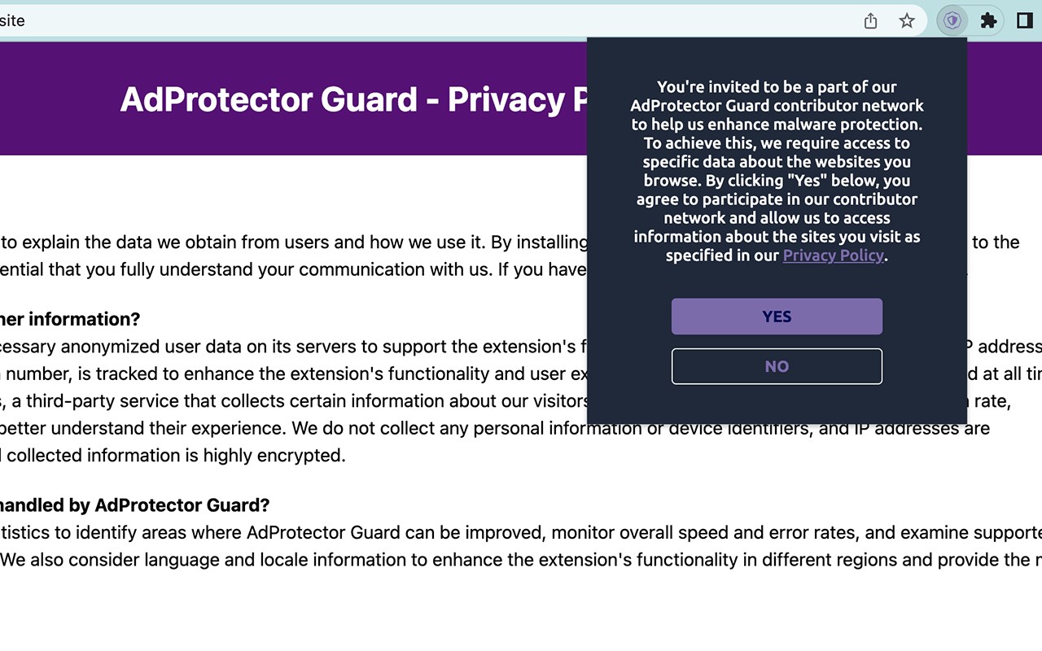Open the Extensions puzzle piece menu
Image resolution: width=1042 pixels, height=651 pixels.
[x=988, y=21]
